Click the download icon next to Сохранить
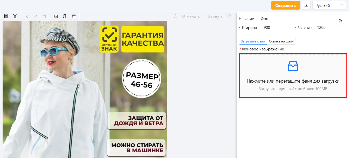This screenshot has height=158, width=349. (x=306, y=5)
